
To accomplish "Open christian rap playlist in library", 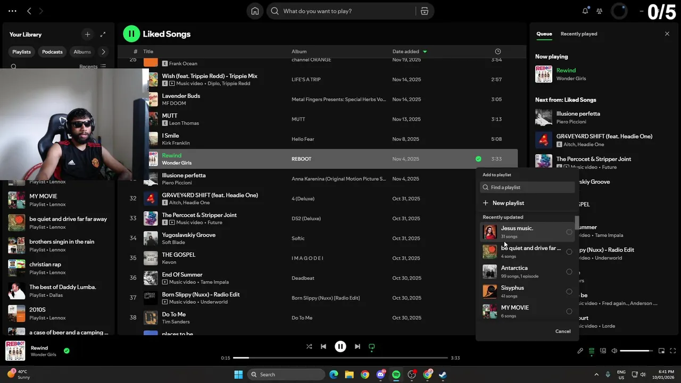I will pyautogui.click(x=57, y=268).
